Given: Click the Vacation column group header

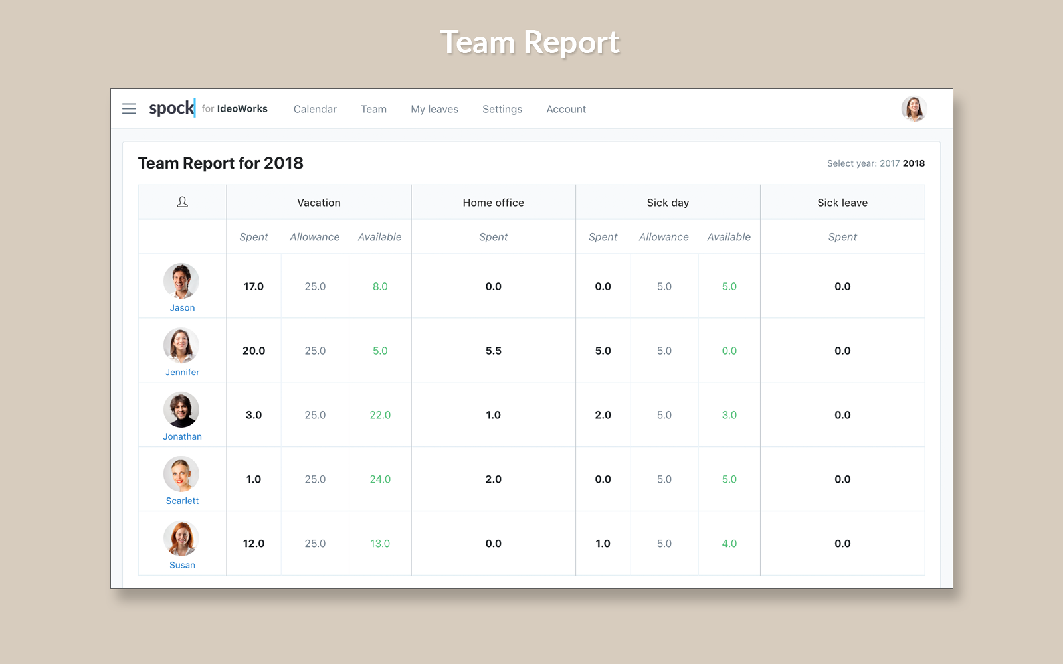Looking at the screenshot, I should [x=319, y=203].
